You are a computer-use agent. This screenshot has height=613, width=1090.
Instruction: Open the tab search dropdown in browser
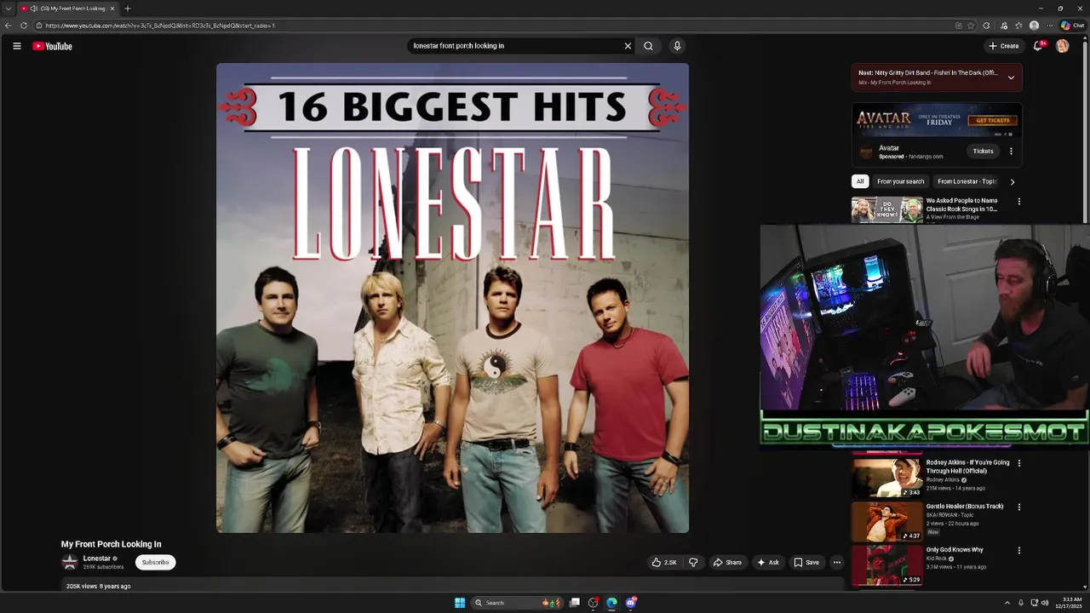tap(9, 9)
